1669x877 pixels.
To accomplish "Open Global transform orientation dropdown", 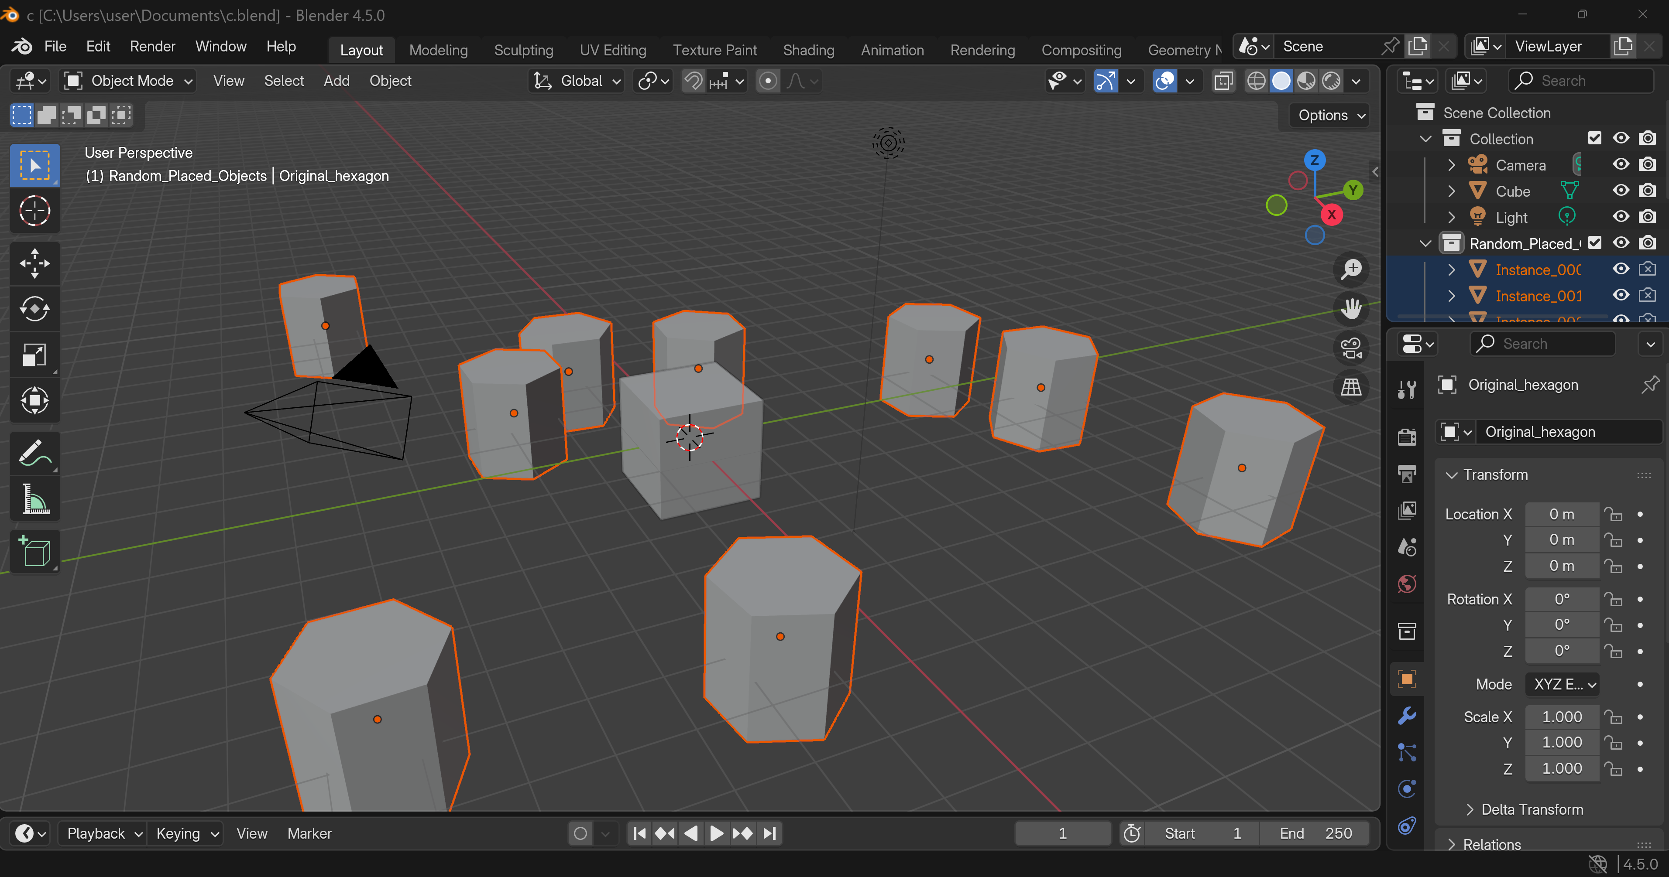I will pyautogui.click(x=576, y=81).
